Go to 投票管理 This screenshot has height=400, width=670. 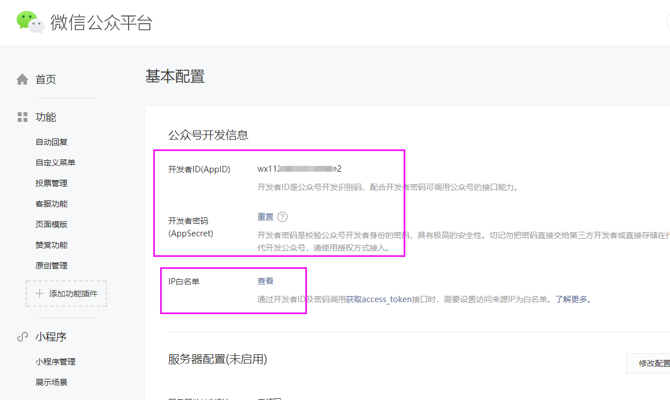click(51, 183)
